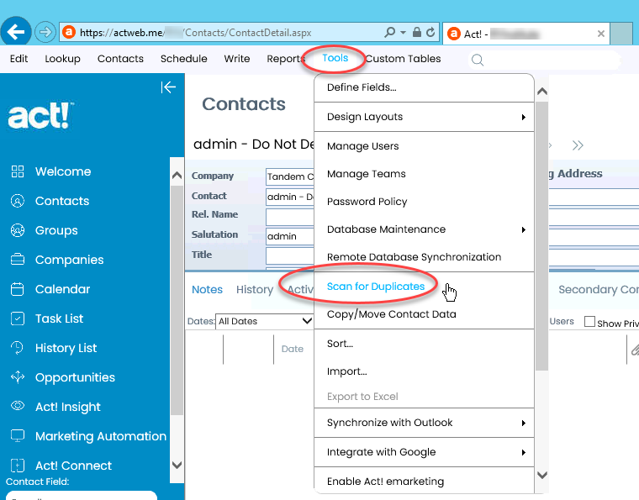The width and height of the screenshot is (639, 500).
Task: Click the site favicon in the address bar
Action: coord(69,32)
